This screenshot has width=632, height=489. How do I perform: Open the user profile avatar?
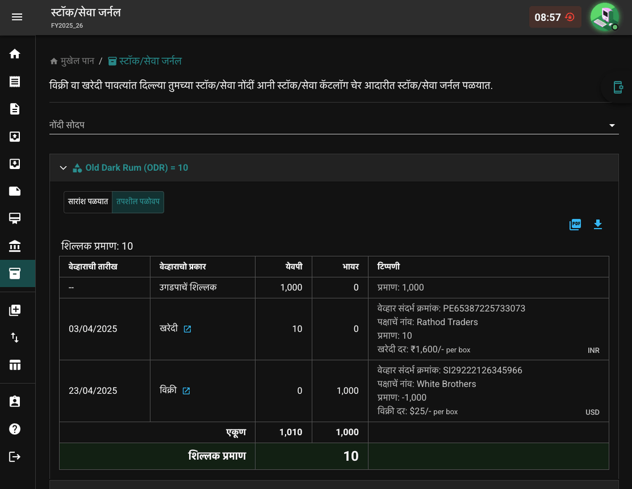point(604,17)
